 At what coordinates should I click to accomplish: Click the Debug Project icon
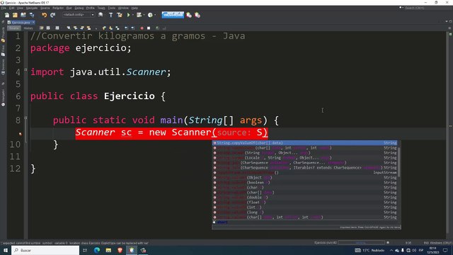click(139, 15)
